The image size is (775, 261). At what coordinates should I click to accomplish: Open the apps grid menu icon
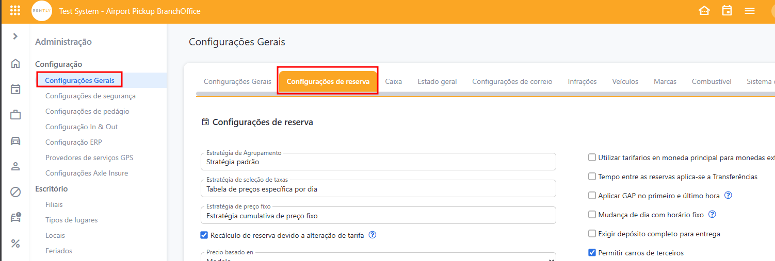coord(15,11)
